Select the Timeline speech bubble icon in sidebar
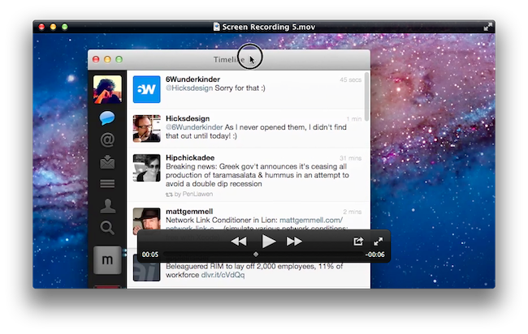This screenshot has height=334, width=528. pos(107,118)
